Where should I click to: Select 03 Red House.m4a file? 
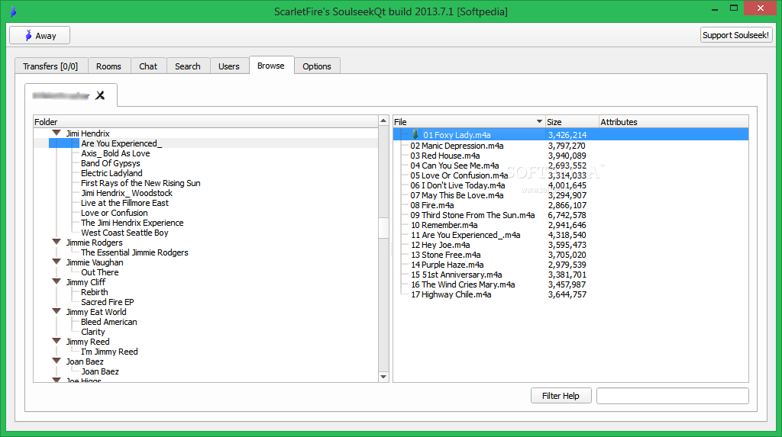(445, 156)
